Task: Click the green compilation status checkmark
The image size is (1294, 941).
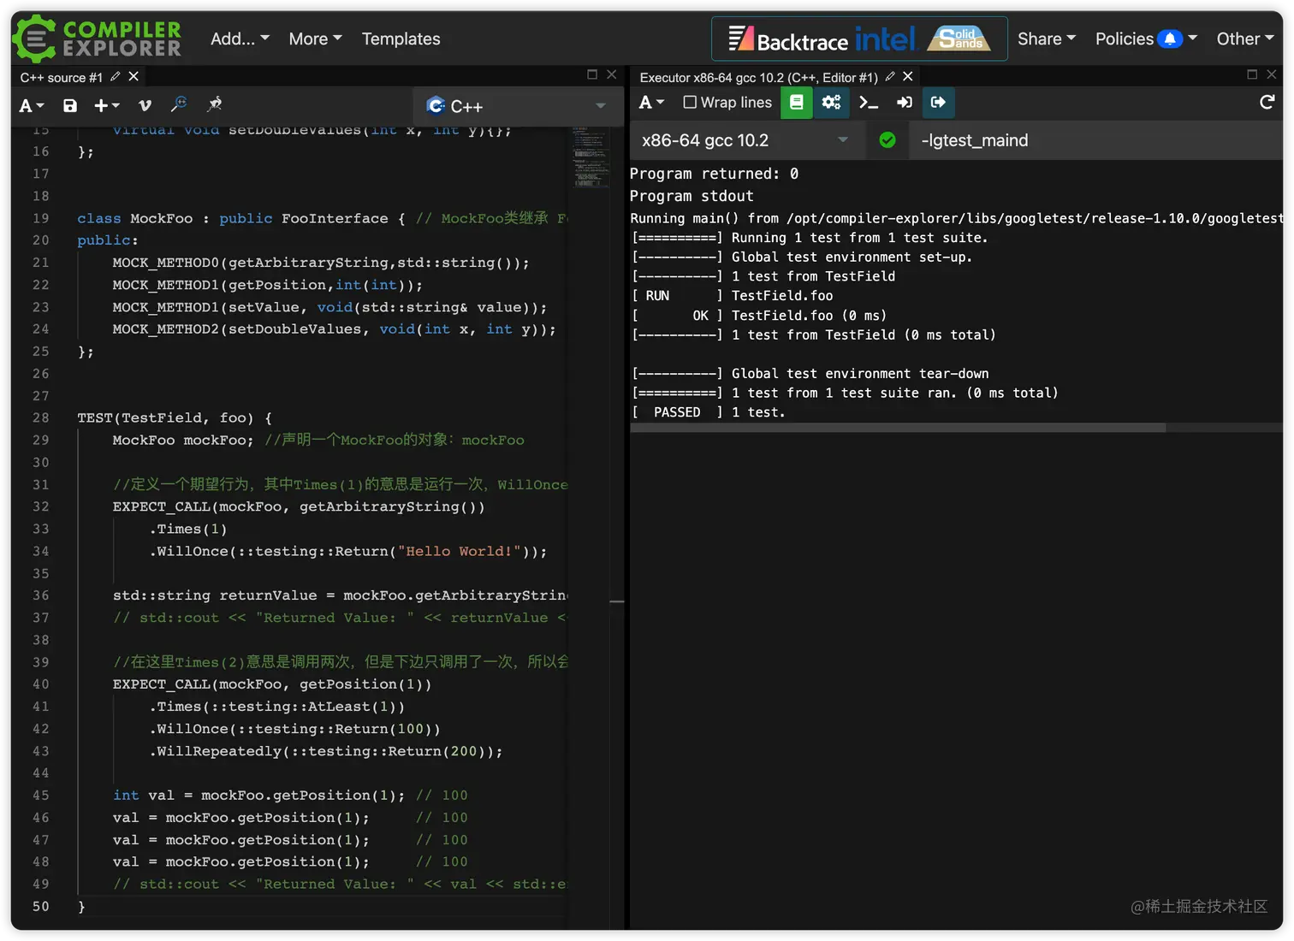Action: tap(887, 140)
